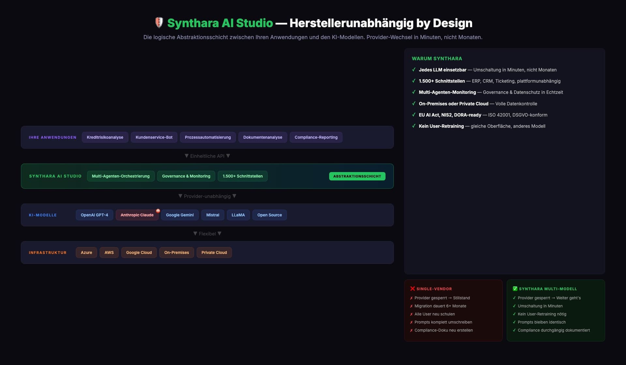Expand the 'Einheitliche API' arrow divider
The image size is (626, 365).
pyautogui.click(x=207, y=156)
